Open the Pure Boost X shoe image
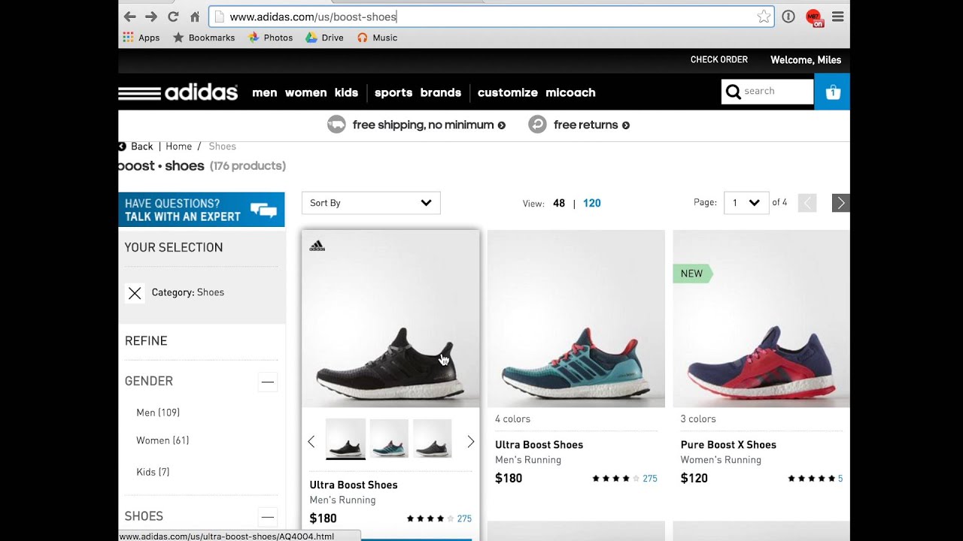 click(761, 319)
